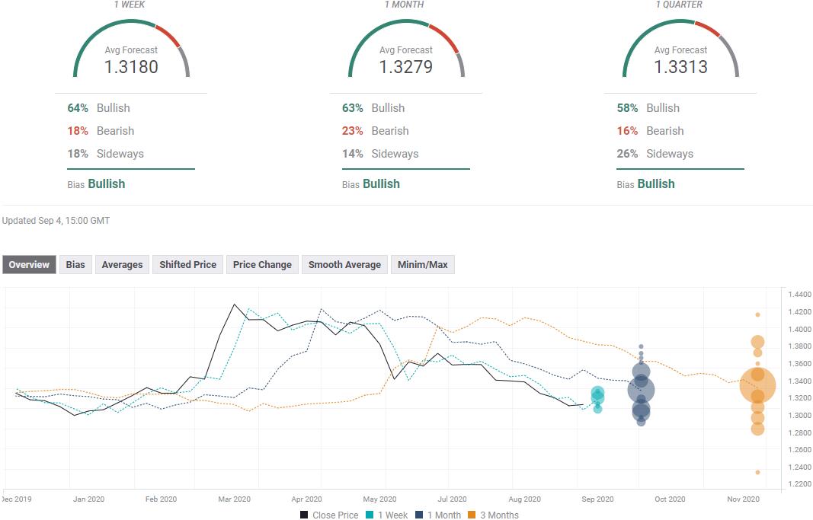Select the Minim/Max tab
Image resolution: width=813 pixels, height=520 pixels.
[423, 265]
